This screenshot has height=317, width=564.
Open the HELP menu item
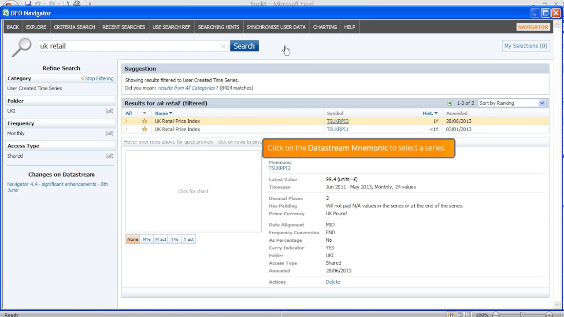point(350,27)
